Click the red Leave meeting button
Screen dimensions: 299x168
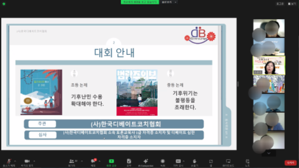click(291, 163)
